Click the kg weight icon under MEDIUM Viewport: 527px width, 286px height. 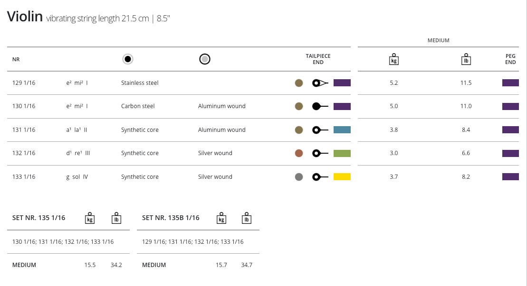pyautogui.click(x=393, y=59)
